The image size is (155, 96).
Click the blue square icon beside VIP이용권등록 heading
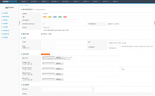[x=21, y=10]
